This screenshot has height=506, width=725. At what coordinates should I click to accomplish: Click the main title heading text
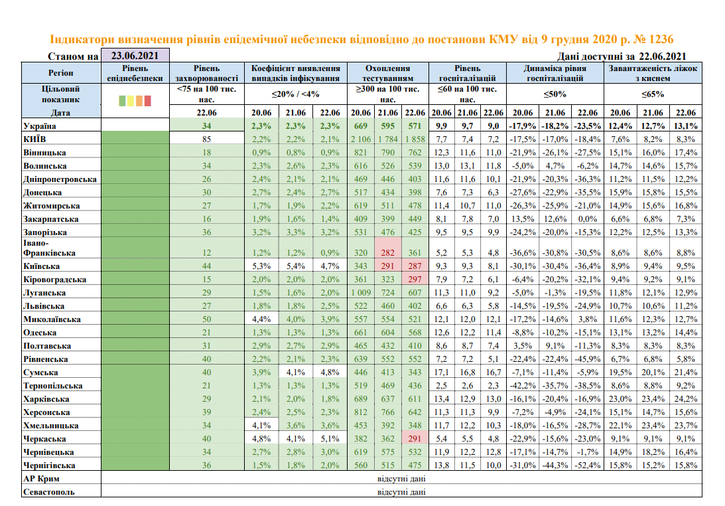pos(362,41)
